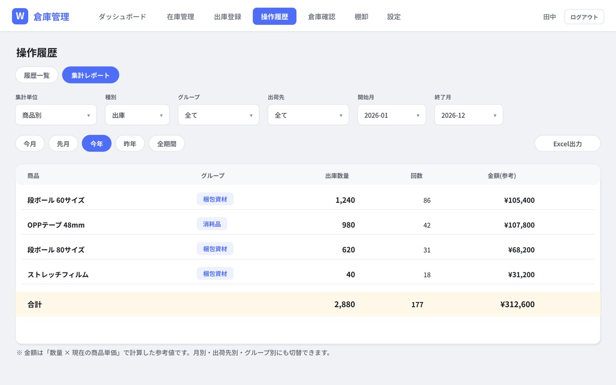Open the 集計単位 dropdown showing 商品別
This screenshot has width=616, height=385.
tap(56, 115)
